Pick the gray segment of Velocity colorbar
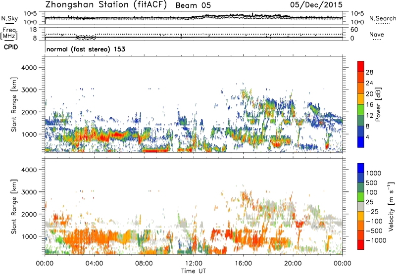This screenshot has height=274, width=396. pyautogui.click(x=361, y=206)
